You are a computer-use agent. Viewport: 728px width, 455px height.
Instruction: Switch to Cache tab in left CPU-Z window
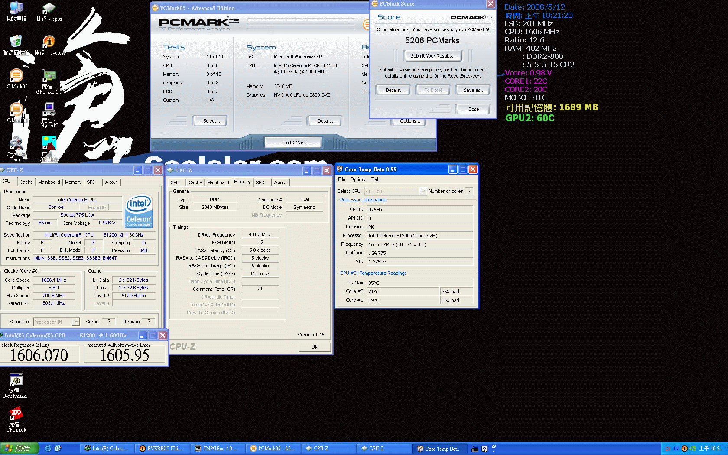click(26, 182)
